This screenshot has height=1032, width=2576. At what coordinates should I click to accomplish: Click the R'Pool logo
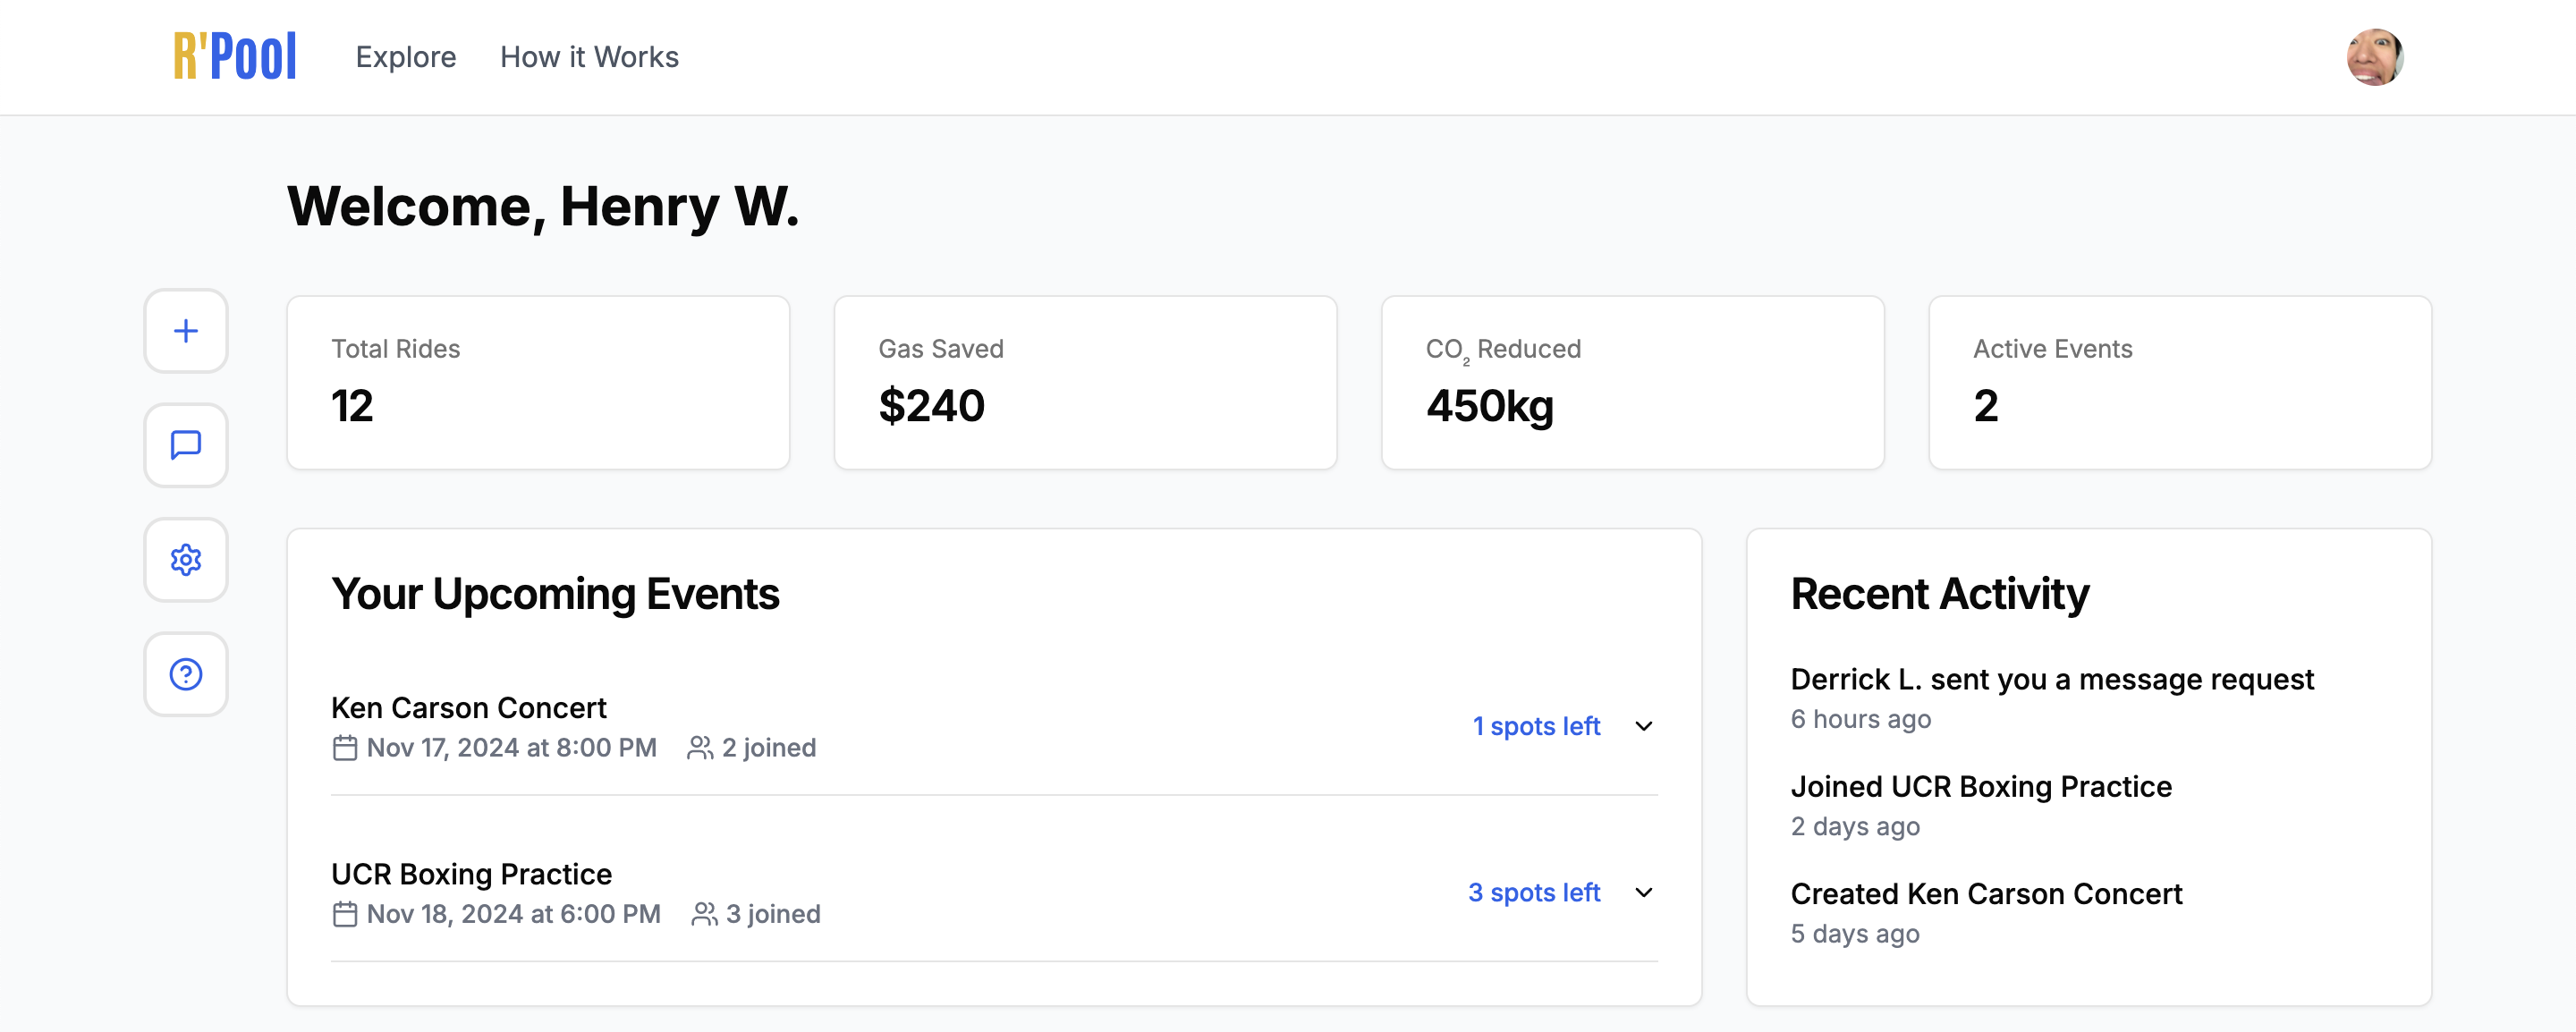tap(235, 56)
